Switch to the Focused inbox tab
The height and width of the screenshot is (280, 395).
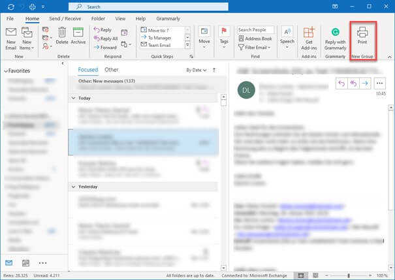click(88, 70)
